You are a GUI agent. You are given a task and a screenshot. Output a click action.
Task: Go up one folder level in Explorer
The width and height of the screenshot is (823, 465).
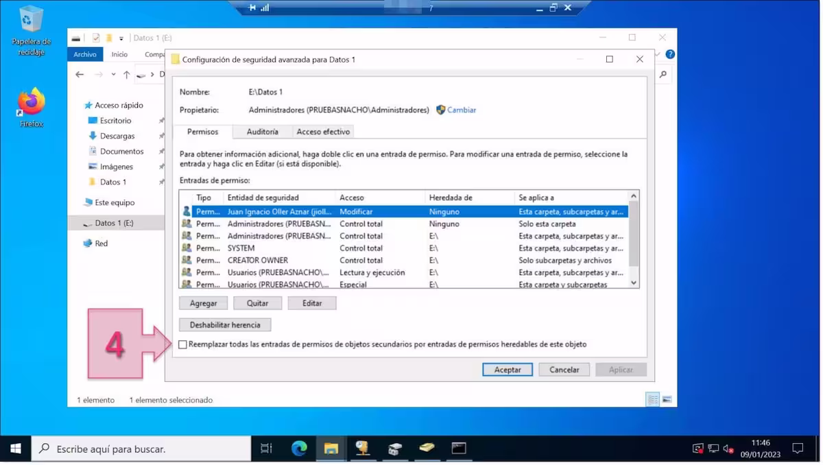[126, 74]
